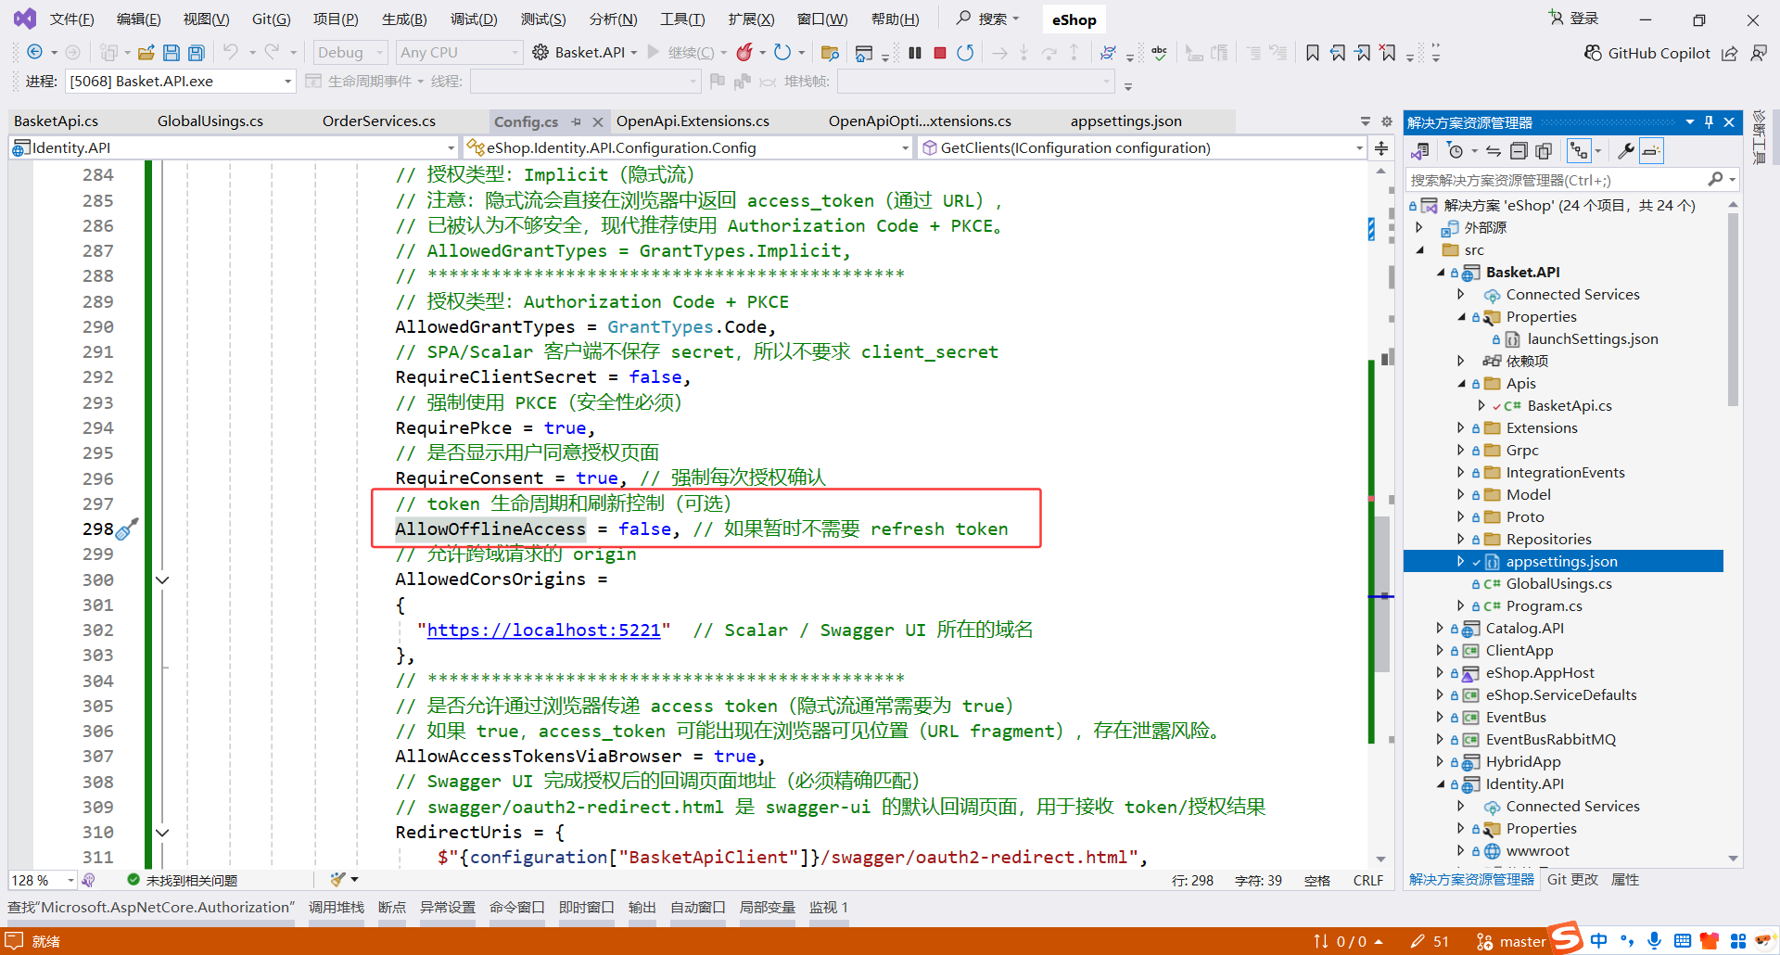Click the Pending Changes Filter clock icon
Viewport: 1780px width, 955px height.
point(1455,151)
